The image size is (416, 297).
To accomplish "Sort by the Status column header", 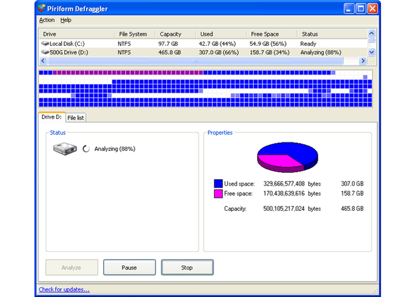I will (x=332, y=34).
